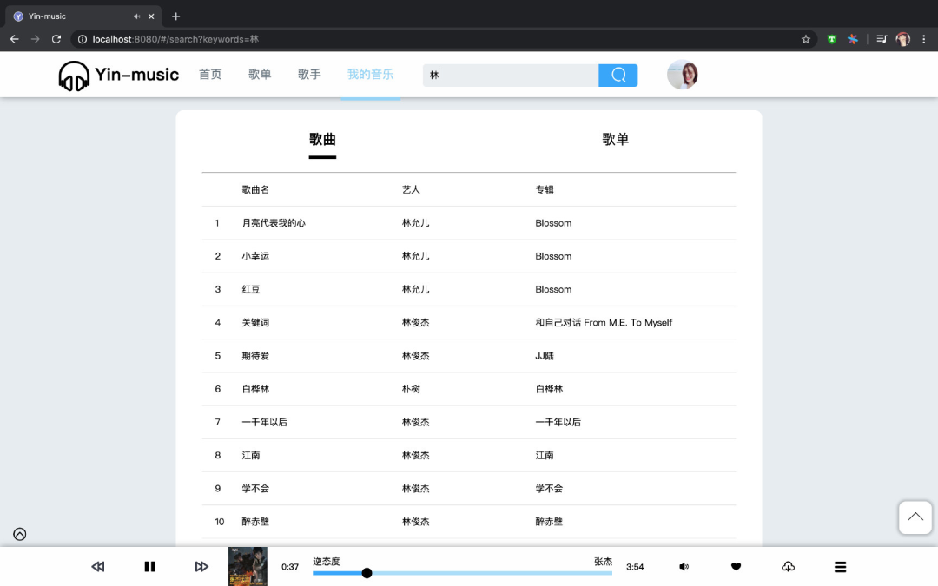Image resolution: width=938 pixels, height=586 pixels.
Task: Click the scroll-to-top arrow button
Action: coord(915,517)
